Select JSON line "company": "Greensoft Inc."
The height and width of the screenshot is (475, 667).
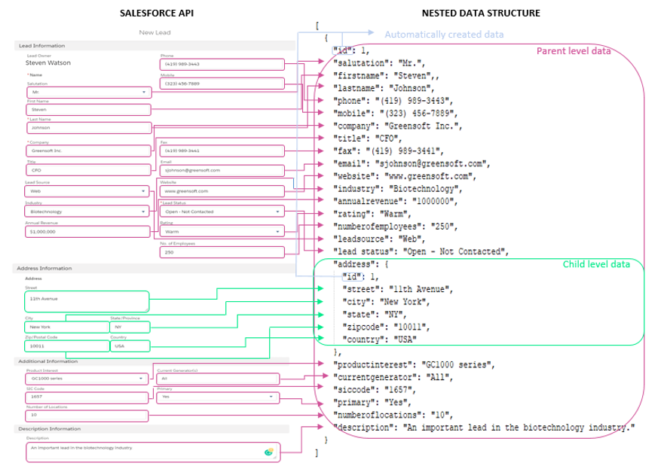pyautogui.click(x=398, y=126)
